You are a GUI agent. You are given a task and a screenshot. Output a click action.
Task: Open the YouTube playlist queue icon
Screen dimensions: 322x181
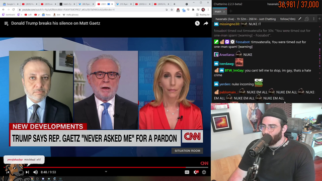pyautogui.click(x=7, y=24)
